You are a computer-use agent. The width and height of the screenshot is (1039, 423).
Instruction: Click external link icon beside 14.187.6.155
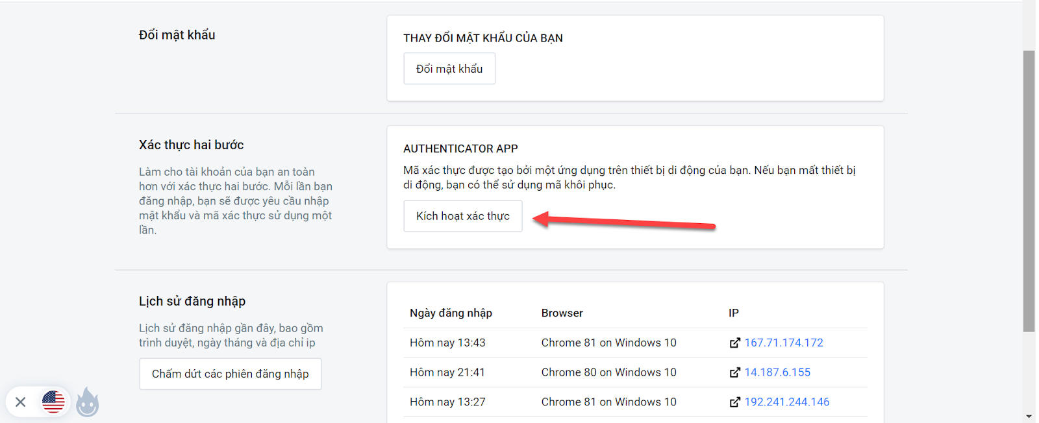[734, 372]
